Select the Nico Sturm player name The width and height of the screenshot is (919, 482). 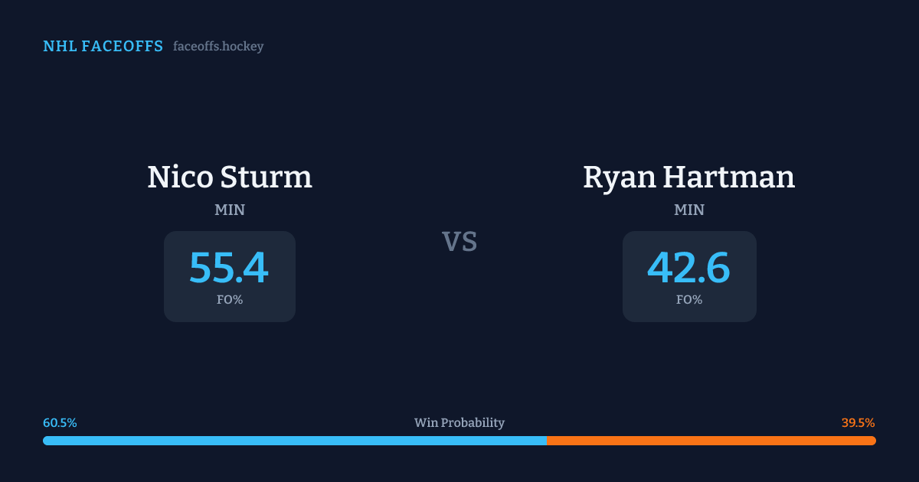(230, 177)
